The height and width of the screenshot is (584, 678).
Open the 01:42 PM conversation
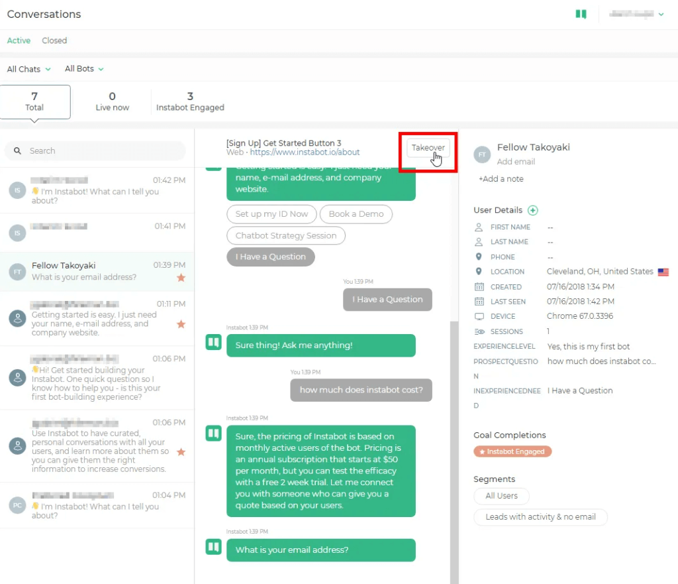pos(97,190)
